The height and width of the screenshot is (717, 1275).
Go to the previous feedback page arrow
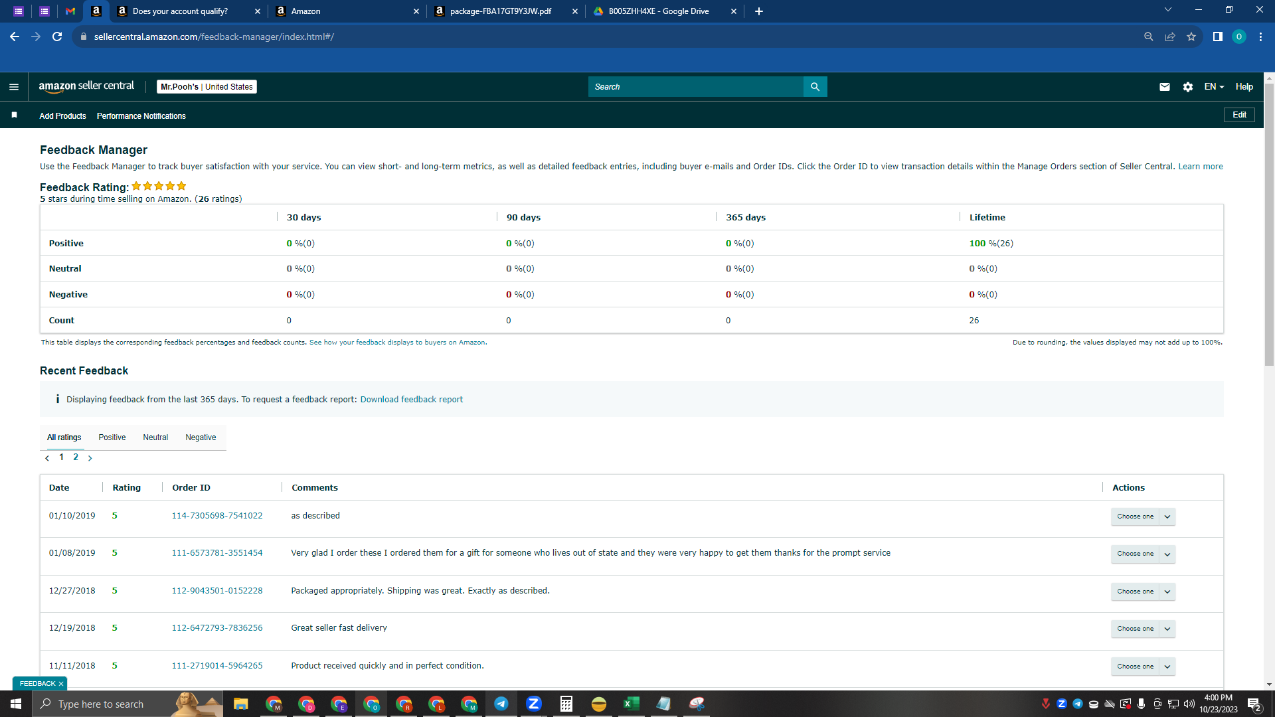tap(47, 458)
